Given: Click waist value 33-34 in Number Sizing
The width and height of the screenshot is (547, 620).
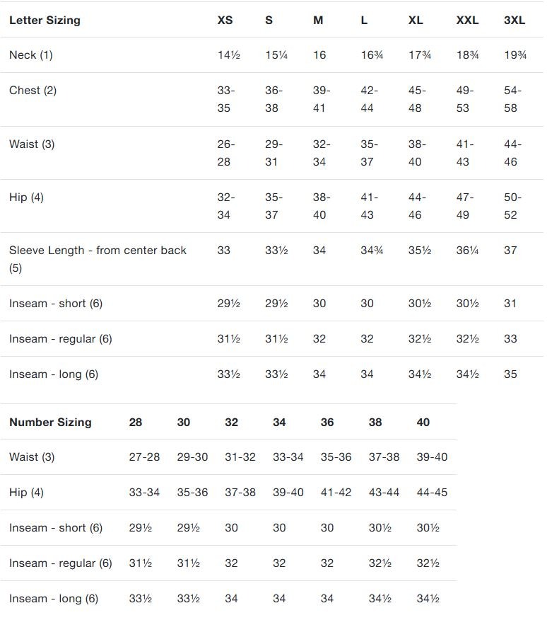Looking at the screenshot, I should click(288, 457).
